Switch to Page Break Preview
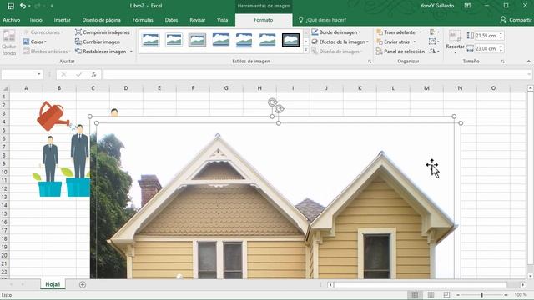Viewport: 534px width, 300px height. coord(446,294)
